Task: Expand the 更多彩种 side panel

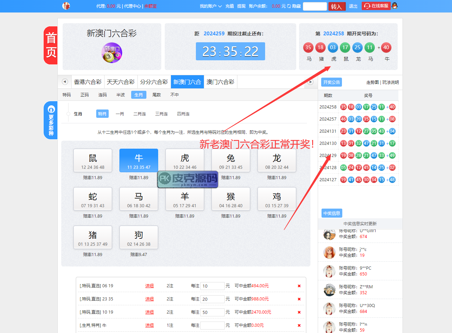Action: [51, 120]
